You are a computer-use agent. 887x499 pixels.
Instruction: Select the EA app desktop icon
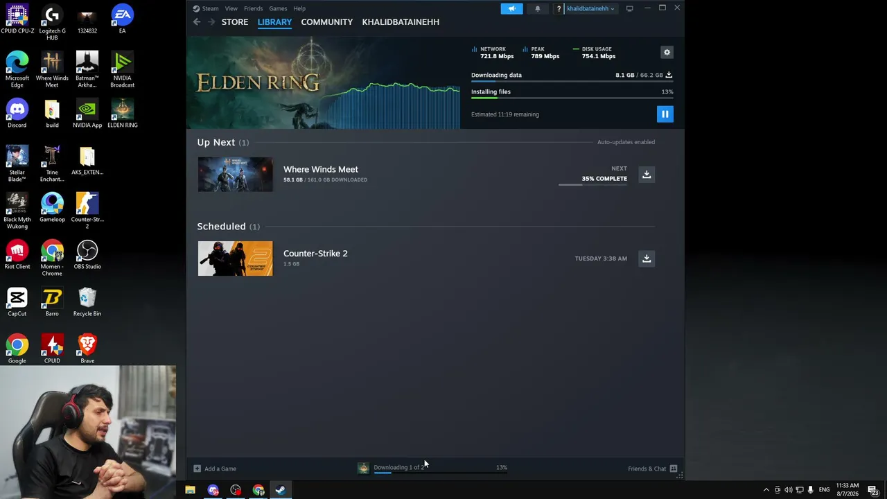click(122, 20)
